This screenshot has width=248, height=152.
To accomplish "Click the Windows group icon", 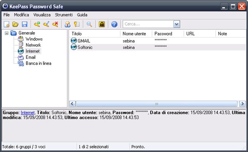I will (x=20, y=39).
